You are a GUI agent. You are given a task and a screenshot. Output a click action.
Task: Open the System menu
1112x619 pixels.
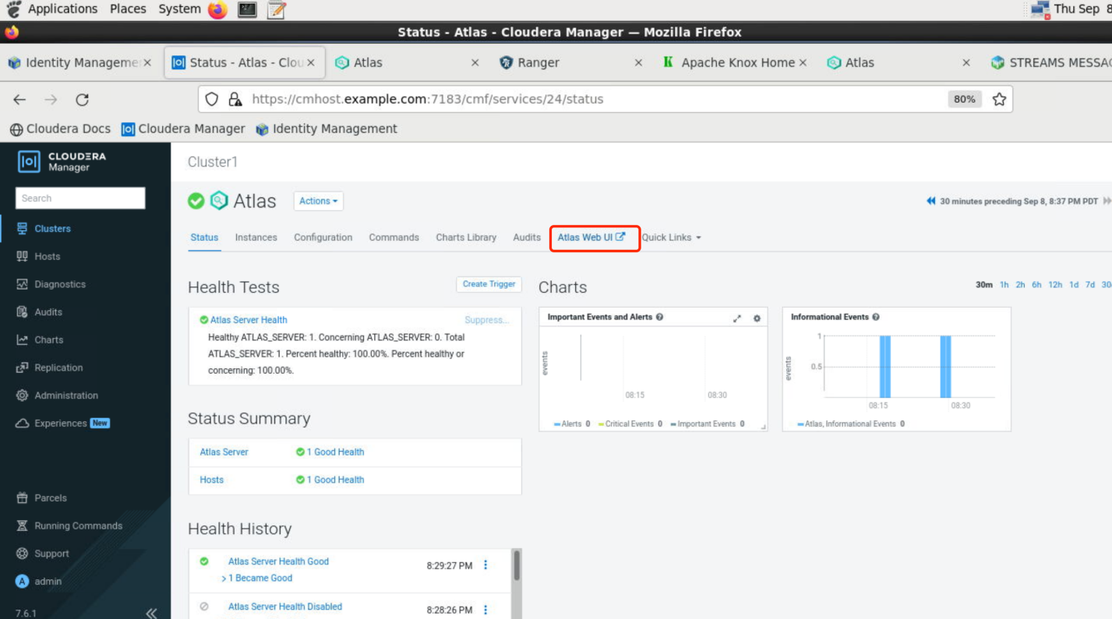coord(179,9)
